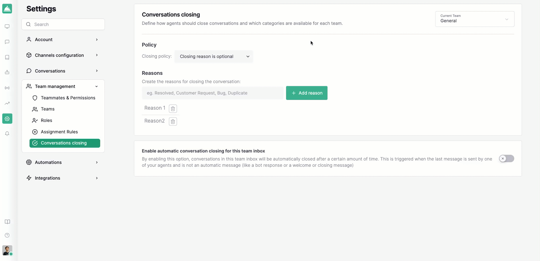Click the Add reason button

[x=307, y=93]
